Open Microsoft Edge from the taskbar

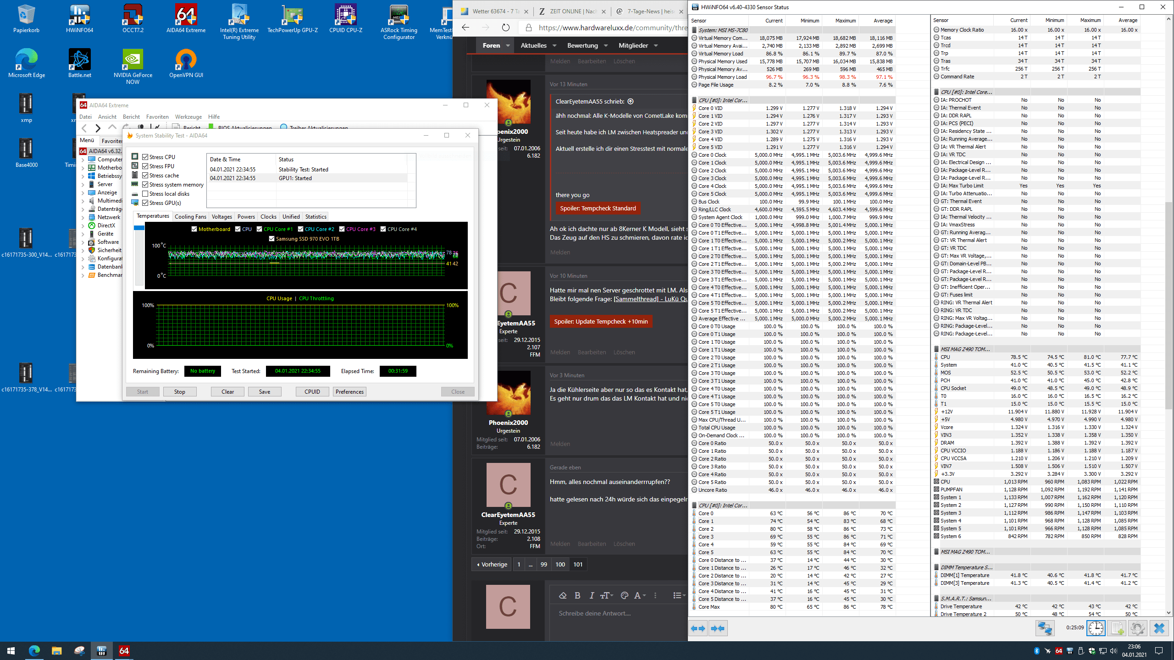coord(34,651)
